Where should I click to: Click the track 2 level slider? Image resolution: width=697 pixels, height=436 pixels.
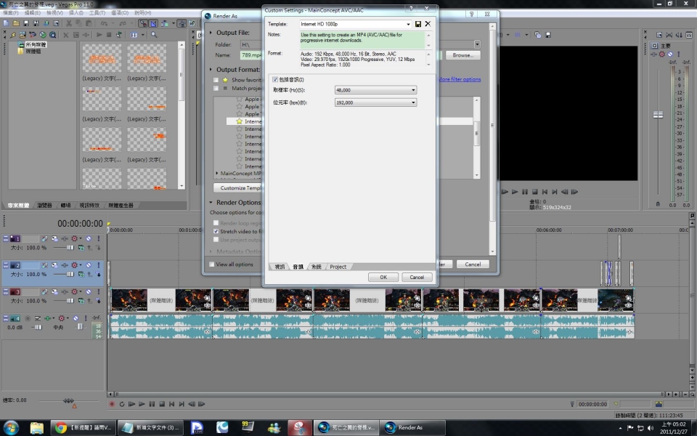[x=70, y=274]
